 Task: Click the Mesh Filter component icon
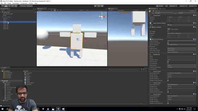[x=151, y=23]
